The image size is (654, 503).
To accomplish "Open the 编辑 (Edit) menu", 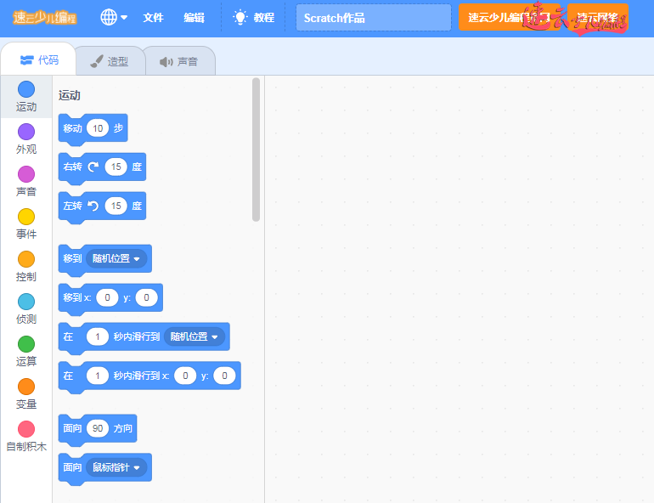I will click(194, 17).
